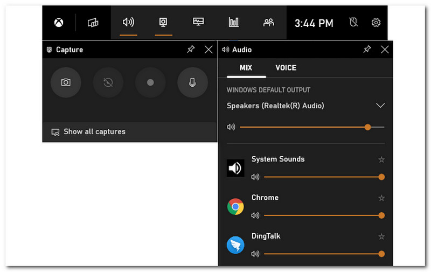Adjust the System Sounds volume slider

coord(324,177)
